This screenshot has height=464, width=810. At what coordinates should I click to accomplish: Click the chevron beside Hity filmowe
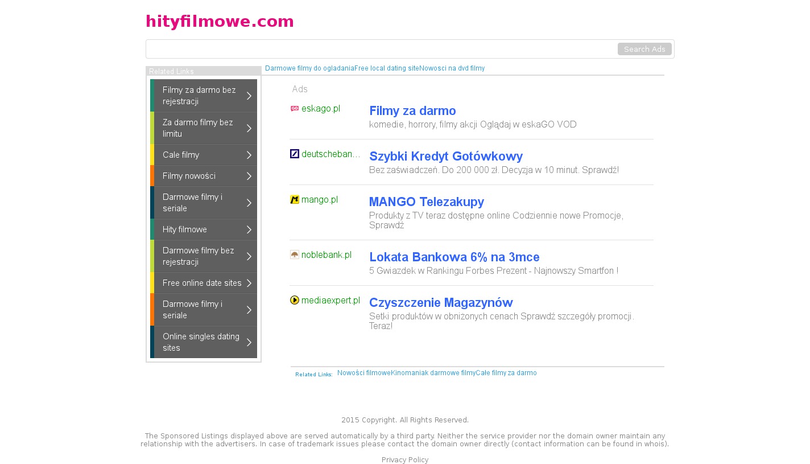[249, 229]
